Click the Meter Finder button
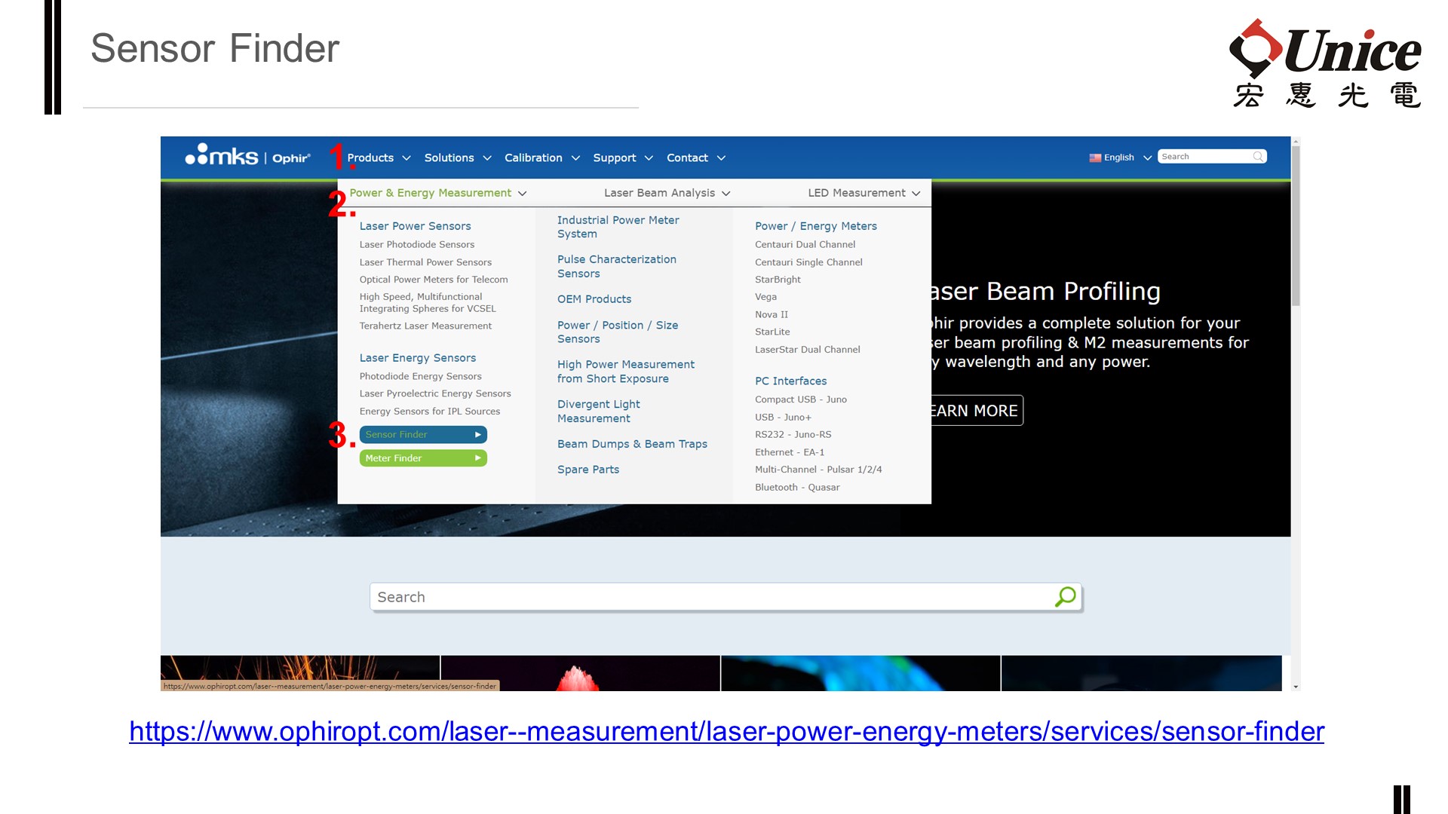 click(423, 458)
